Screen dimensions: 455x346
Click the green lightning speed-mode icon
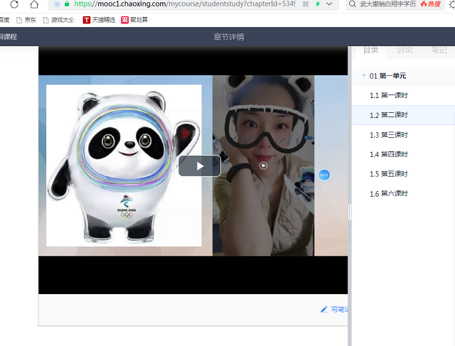tap(318, 4)
